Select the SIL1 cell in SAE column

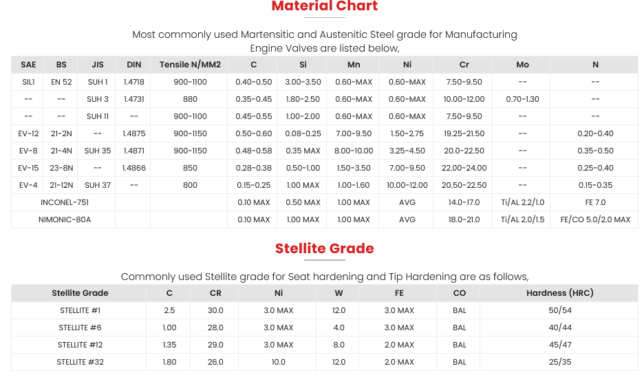[x=28, y=82]
